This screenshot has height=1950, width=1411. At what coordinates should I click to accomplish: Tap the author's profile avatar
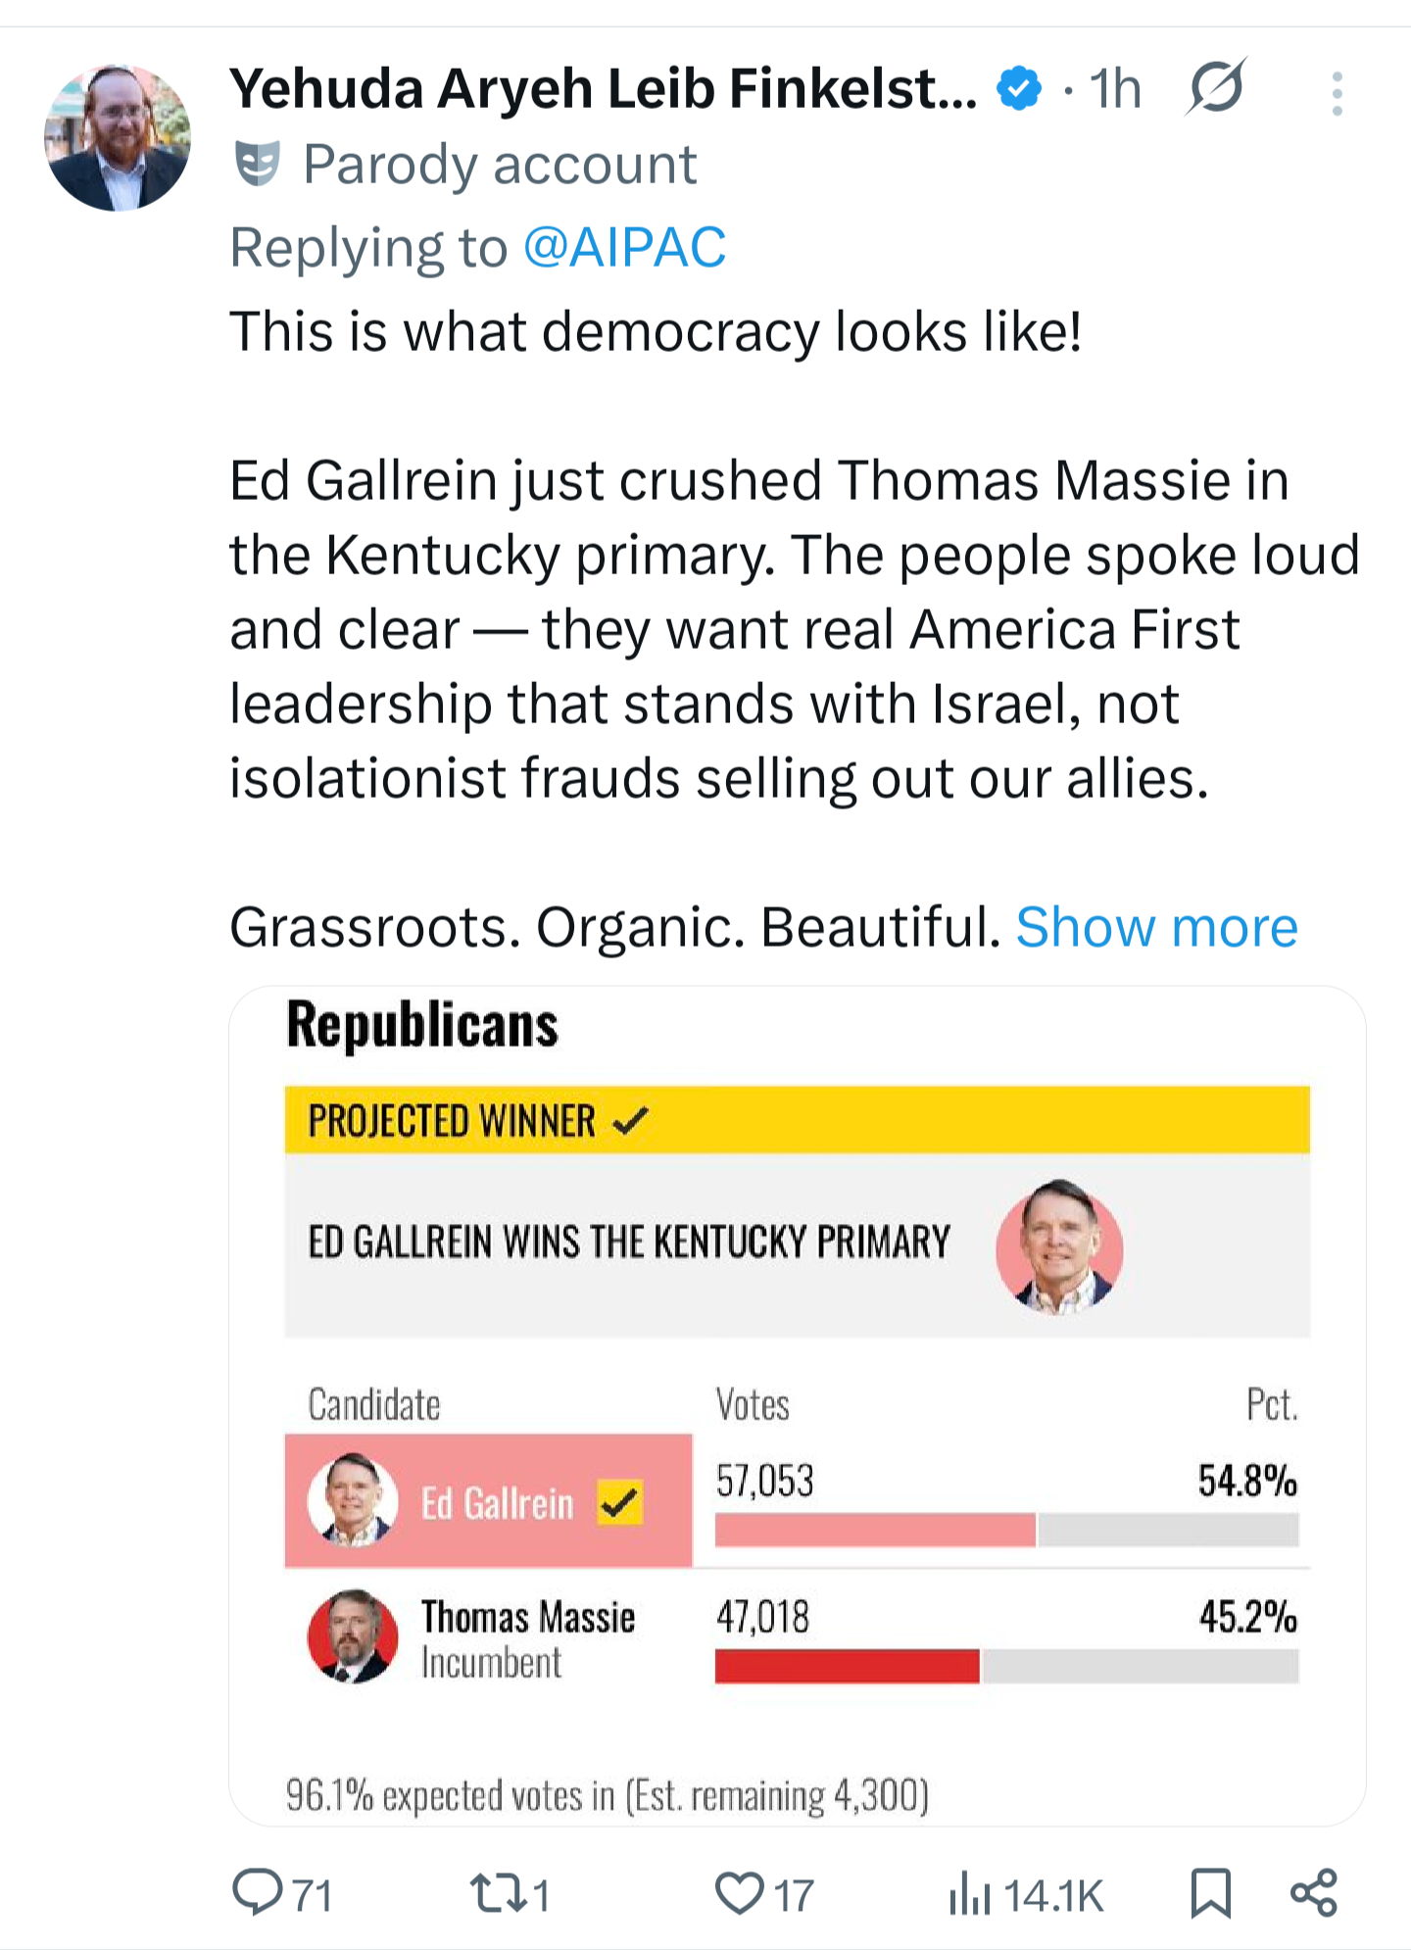[x=117, y=137]
